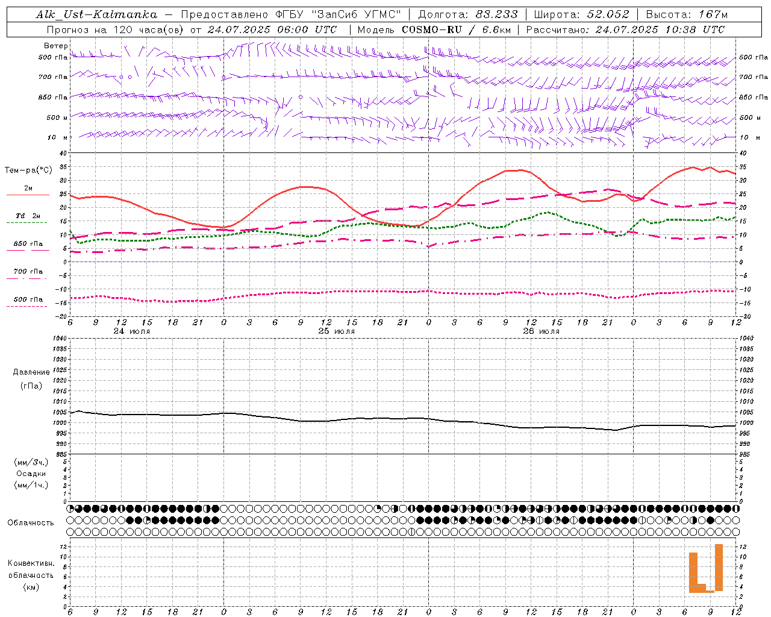Select the Широта: 52.052 header value
This screenshot has width=771, height=617.
click(582, 14)
